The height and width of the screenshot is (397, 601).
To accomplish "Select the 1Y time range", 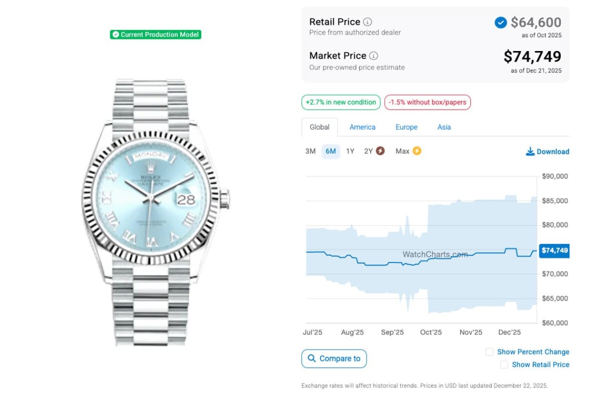I will tap(350, 151).
